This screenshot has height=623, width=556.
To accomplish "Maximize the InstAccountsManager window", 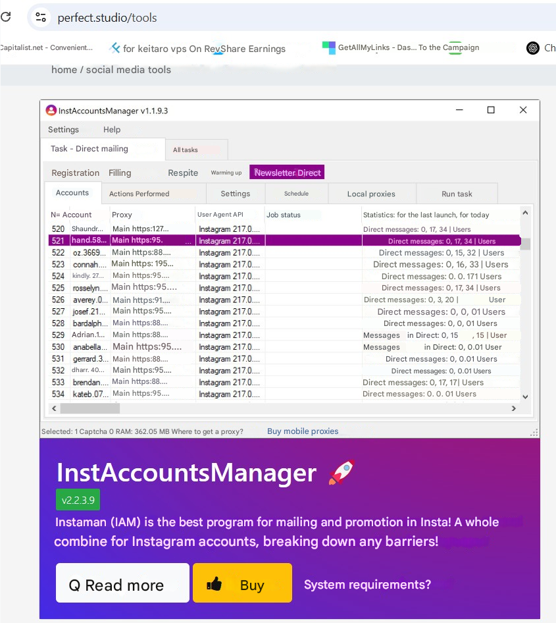I will tap(491, 110).
